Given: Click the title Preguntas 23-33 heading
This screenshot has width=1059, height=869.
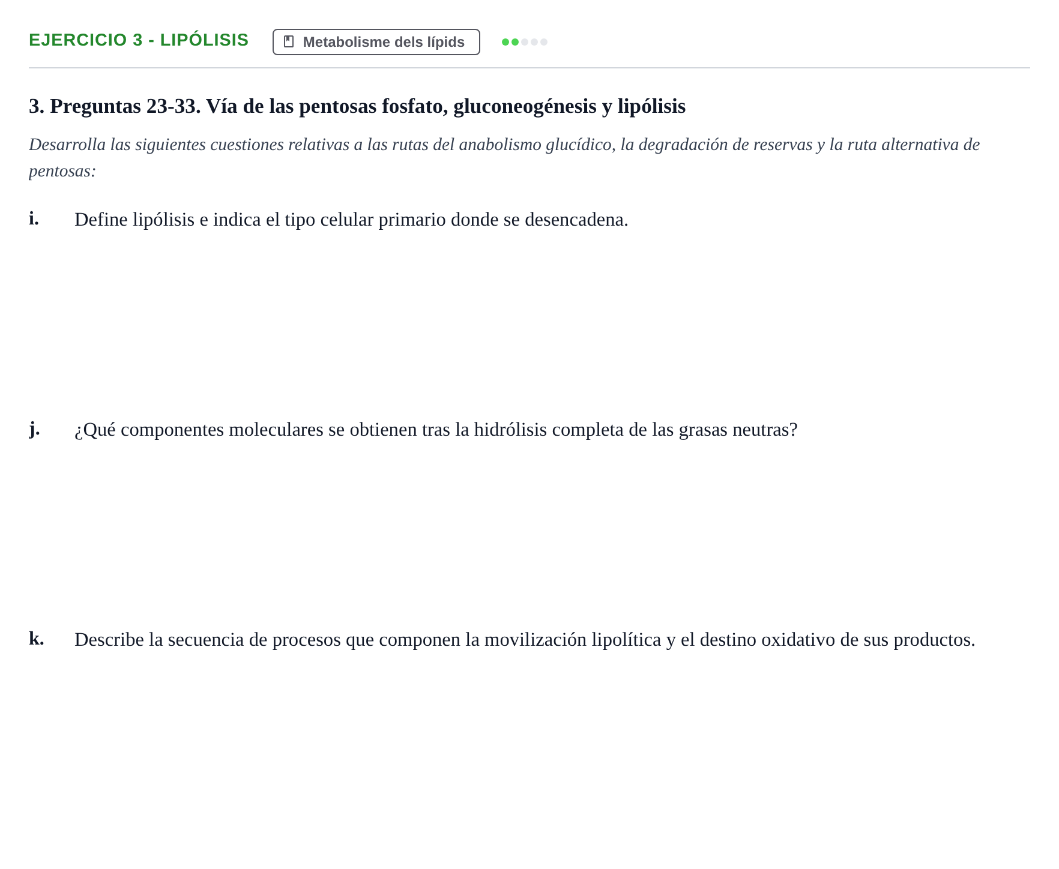Looking at the screenshot, I should coord(357,106).
